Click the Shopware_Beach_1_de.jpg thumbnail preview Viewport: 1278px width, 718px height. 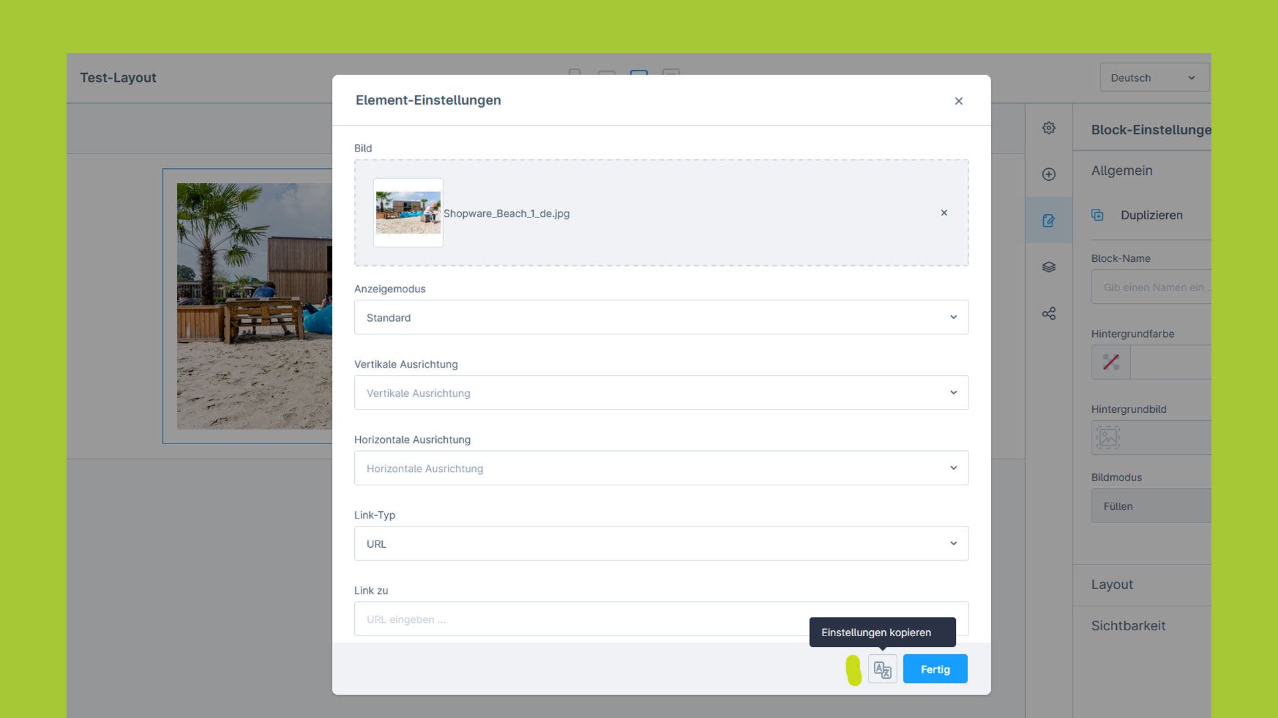click(x=408, y=213)
